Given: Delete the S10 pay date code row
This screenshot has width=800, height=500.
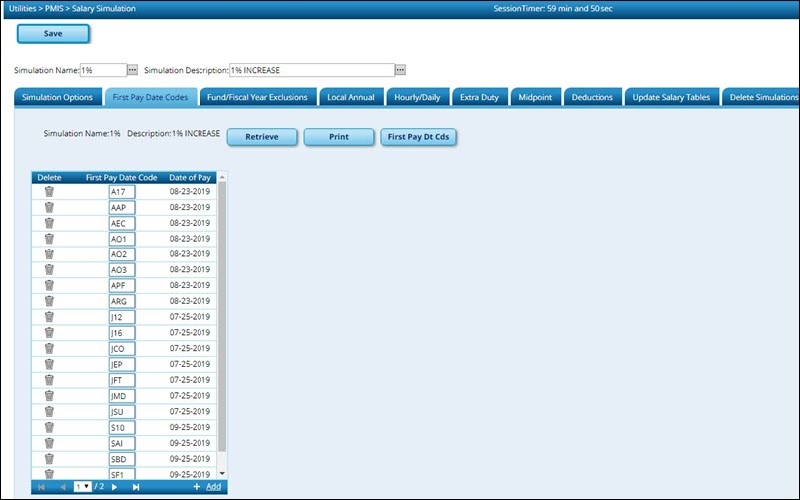Looking at the screenshot, I should 49,427.
